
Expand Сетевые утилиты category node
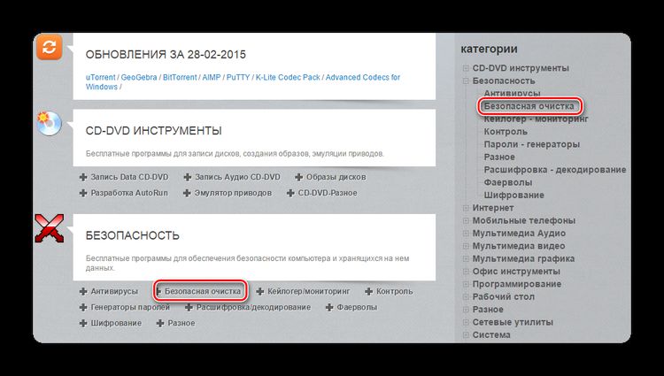(x=466, y=322)
